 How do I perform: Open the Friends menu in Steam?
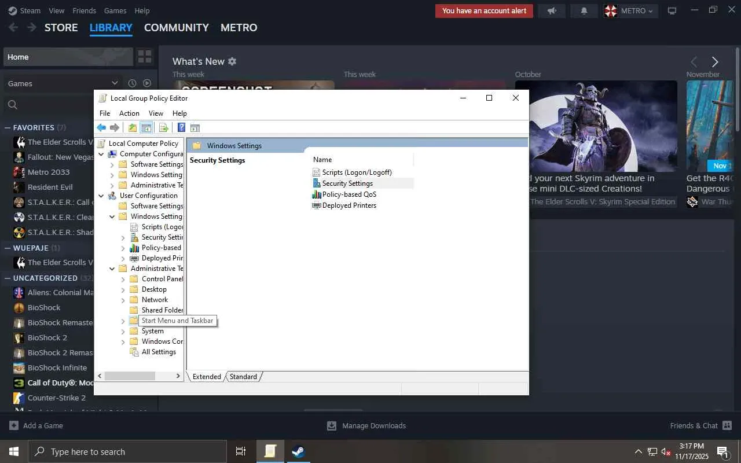[x=85, y=10]
